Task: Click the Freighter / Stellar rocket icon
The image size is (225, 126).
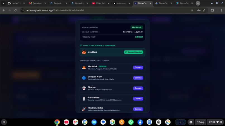Action: [x=84, y=109]
